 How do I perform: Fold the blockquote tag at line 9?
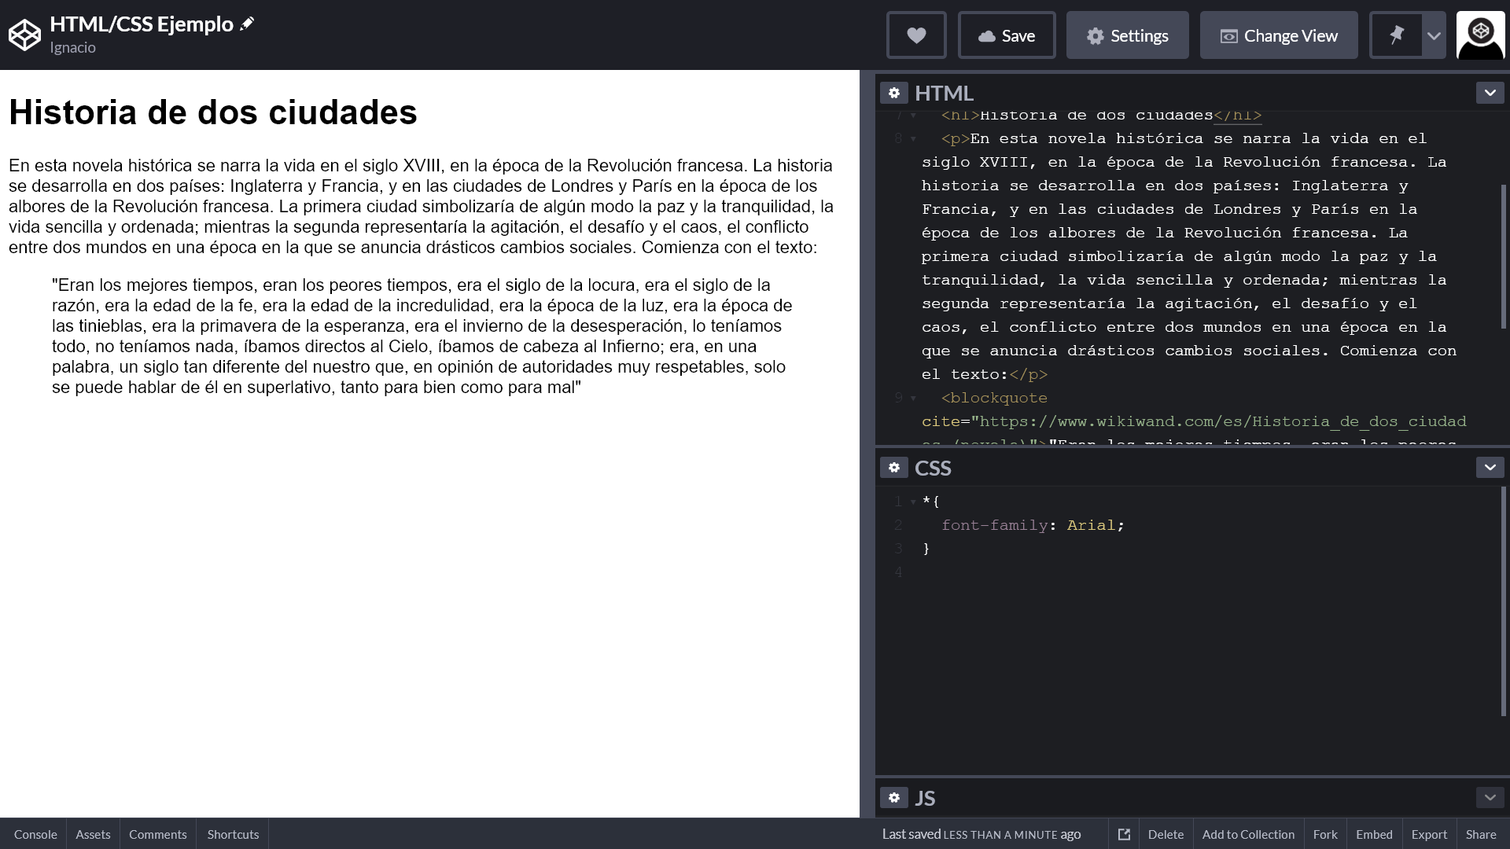[913, 399]
